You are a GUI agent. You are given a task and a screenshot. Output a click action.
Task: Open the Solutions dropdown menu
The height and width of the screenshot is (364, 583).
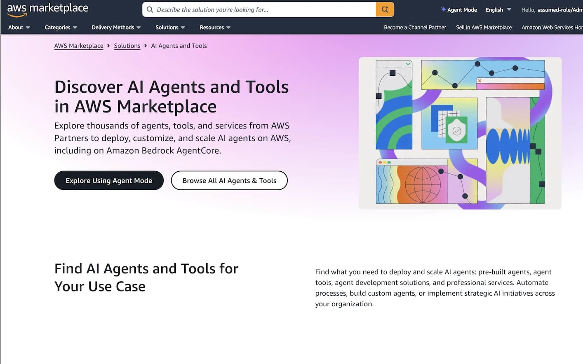coord(170,28)
